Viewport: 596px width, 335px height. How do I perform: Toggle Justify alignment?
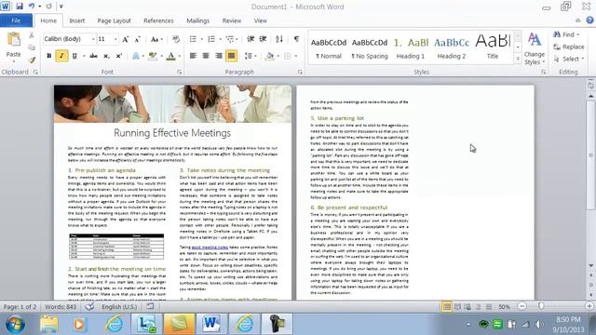pyautogui.click(x=231, y=56)
